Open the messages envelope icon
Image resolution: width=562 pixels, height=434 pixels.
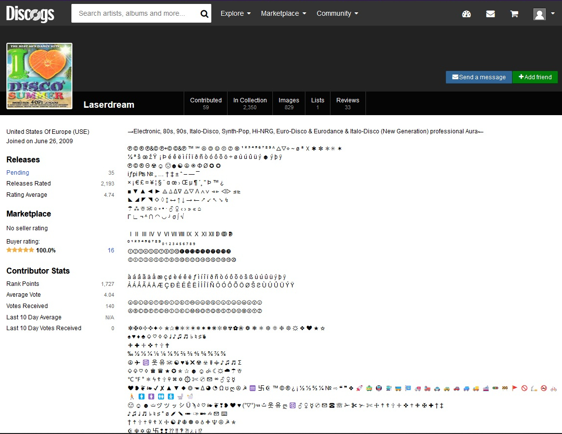491,14
